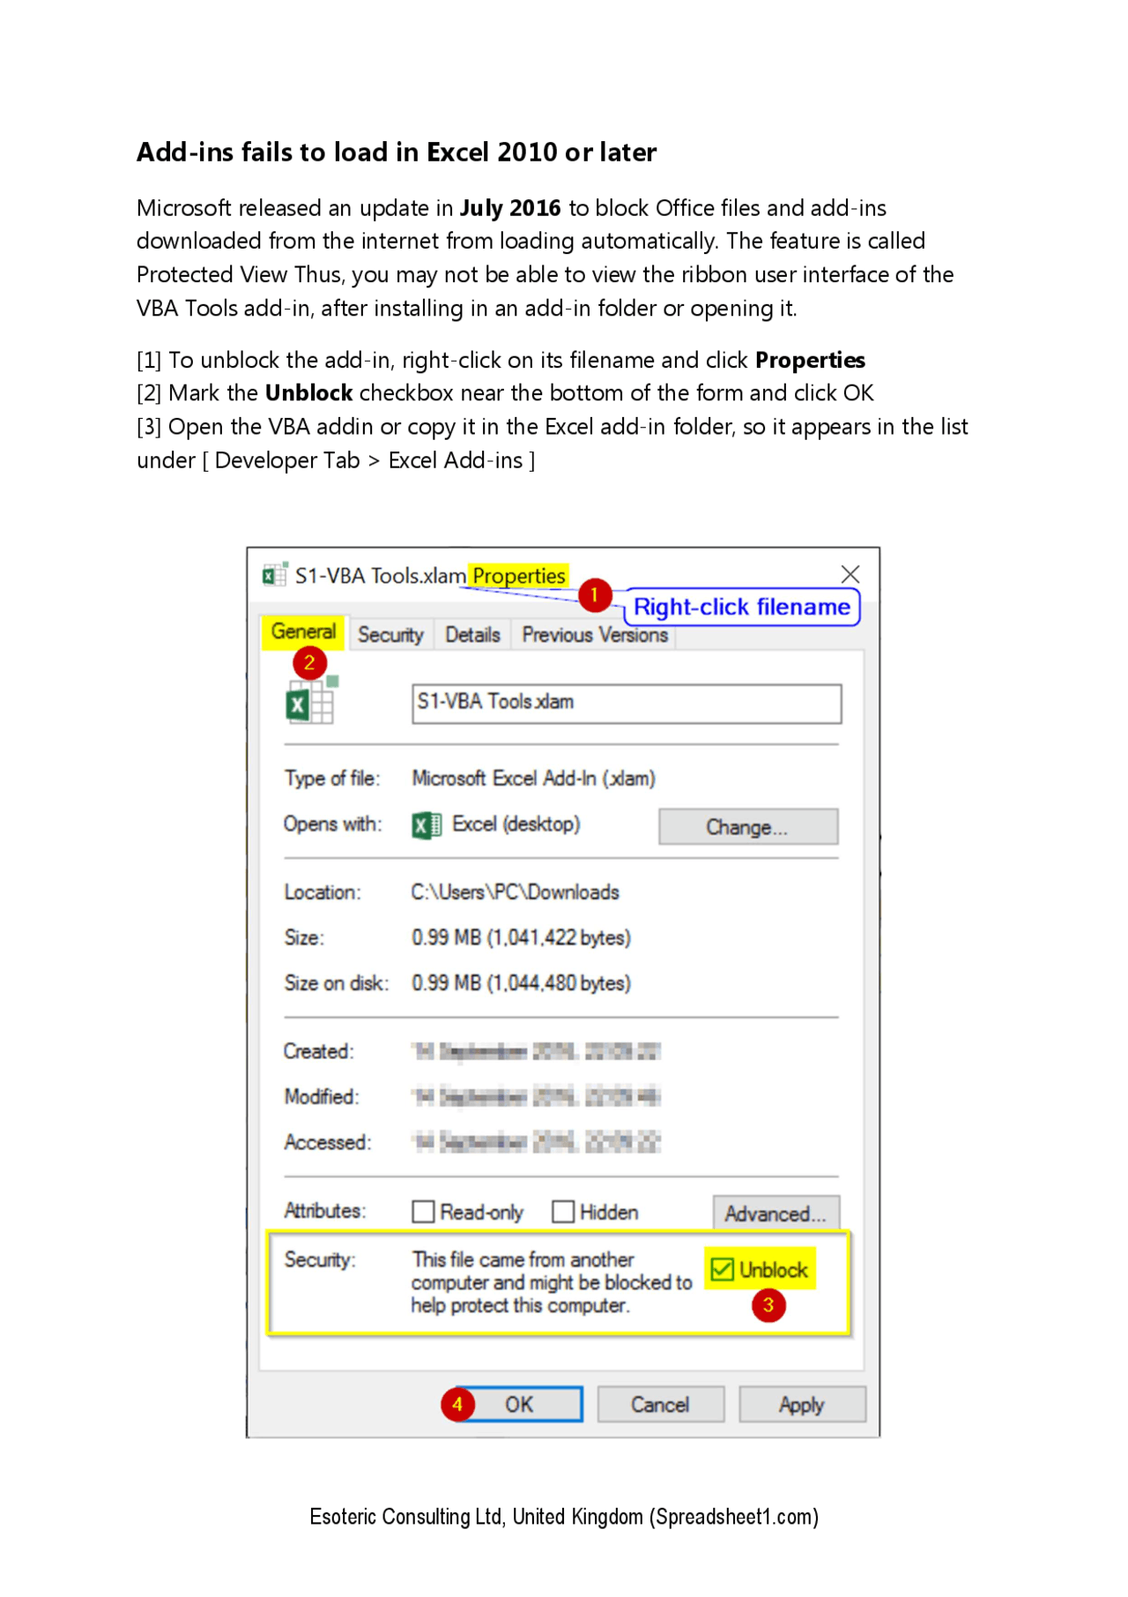The image size is (1128, 1597).
Task: Click the location path C:\Users\PC\Downloads
Action: 516,892
